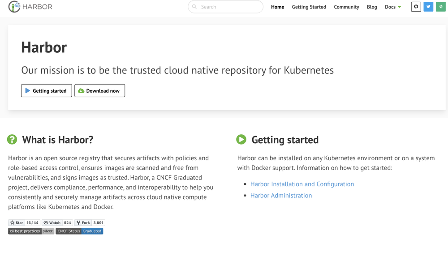448x256 pixels.
Task: Click the Watch badge with eye icon
Action: coord(52,222)
